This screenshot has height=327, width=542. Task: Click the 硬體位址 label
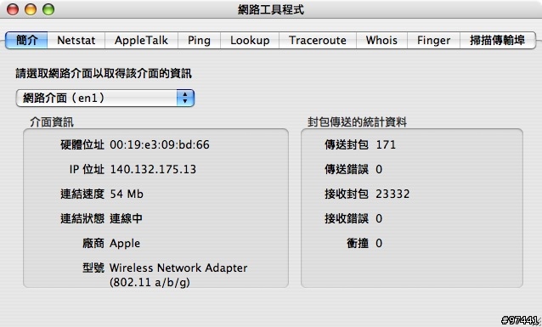click(82, 144)
